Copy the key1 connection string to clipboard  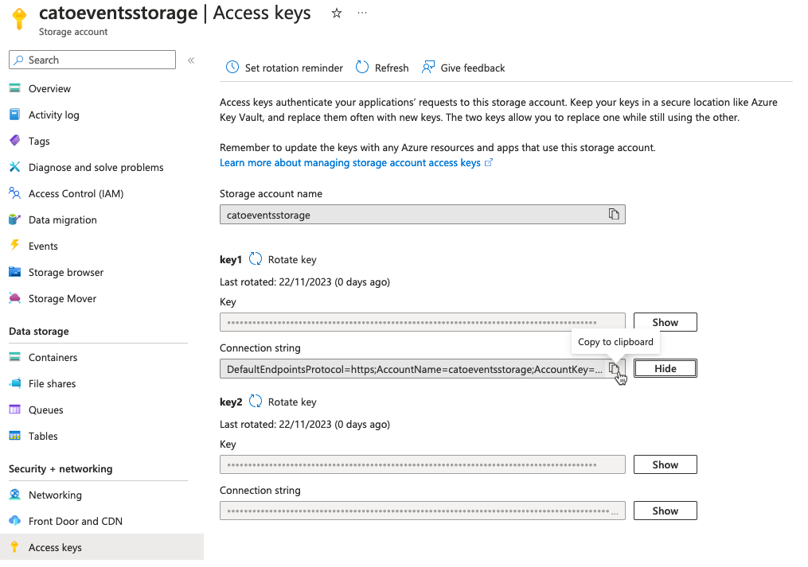tap(614, 369)
